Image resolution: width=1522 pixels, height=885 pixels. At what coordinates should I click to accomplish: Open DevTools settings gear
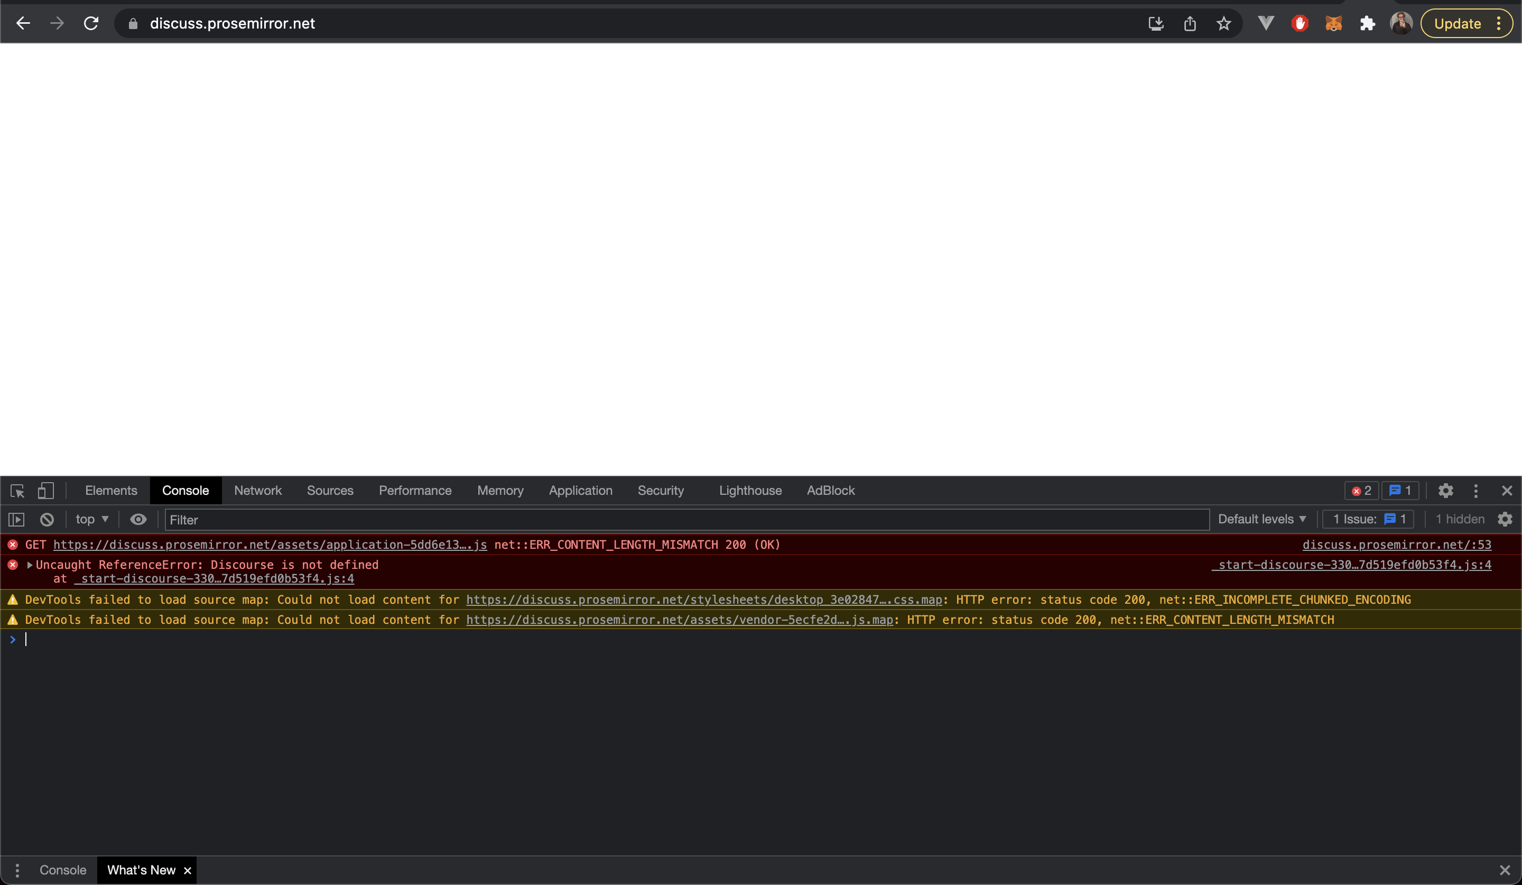tap(1445, 491)
